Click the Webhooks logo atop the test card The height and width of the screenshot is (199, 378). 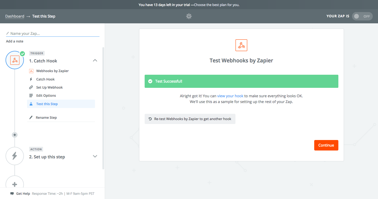241,45
